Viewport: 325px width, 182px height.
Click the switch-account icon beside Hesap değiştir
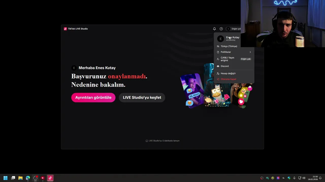pyautogui.click(x=218, y=74)
